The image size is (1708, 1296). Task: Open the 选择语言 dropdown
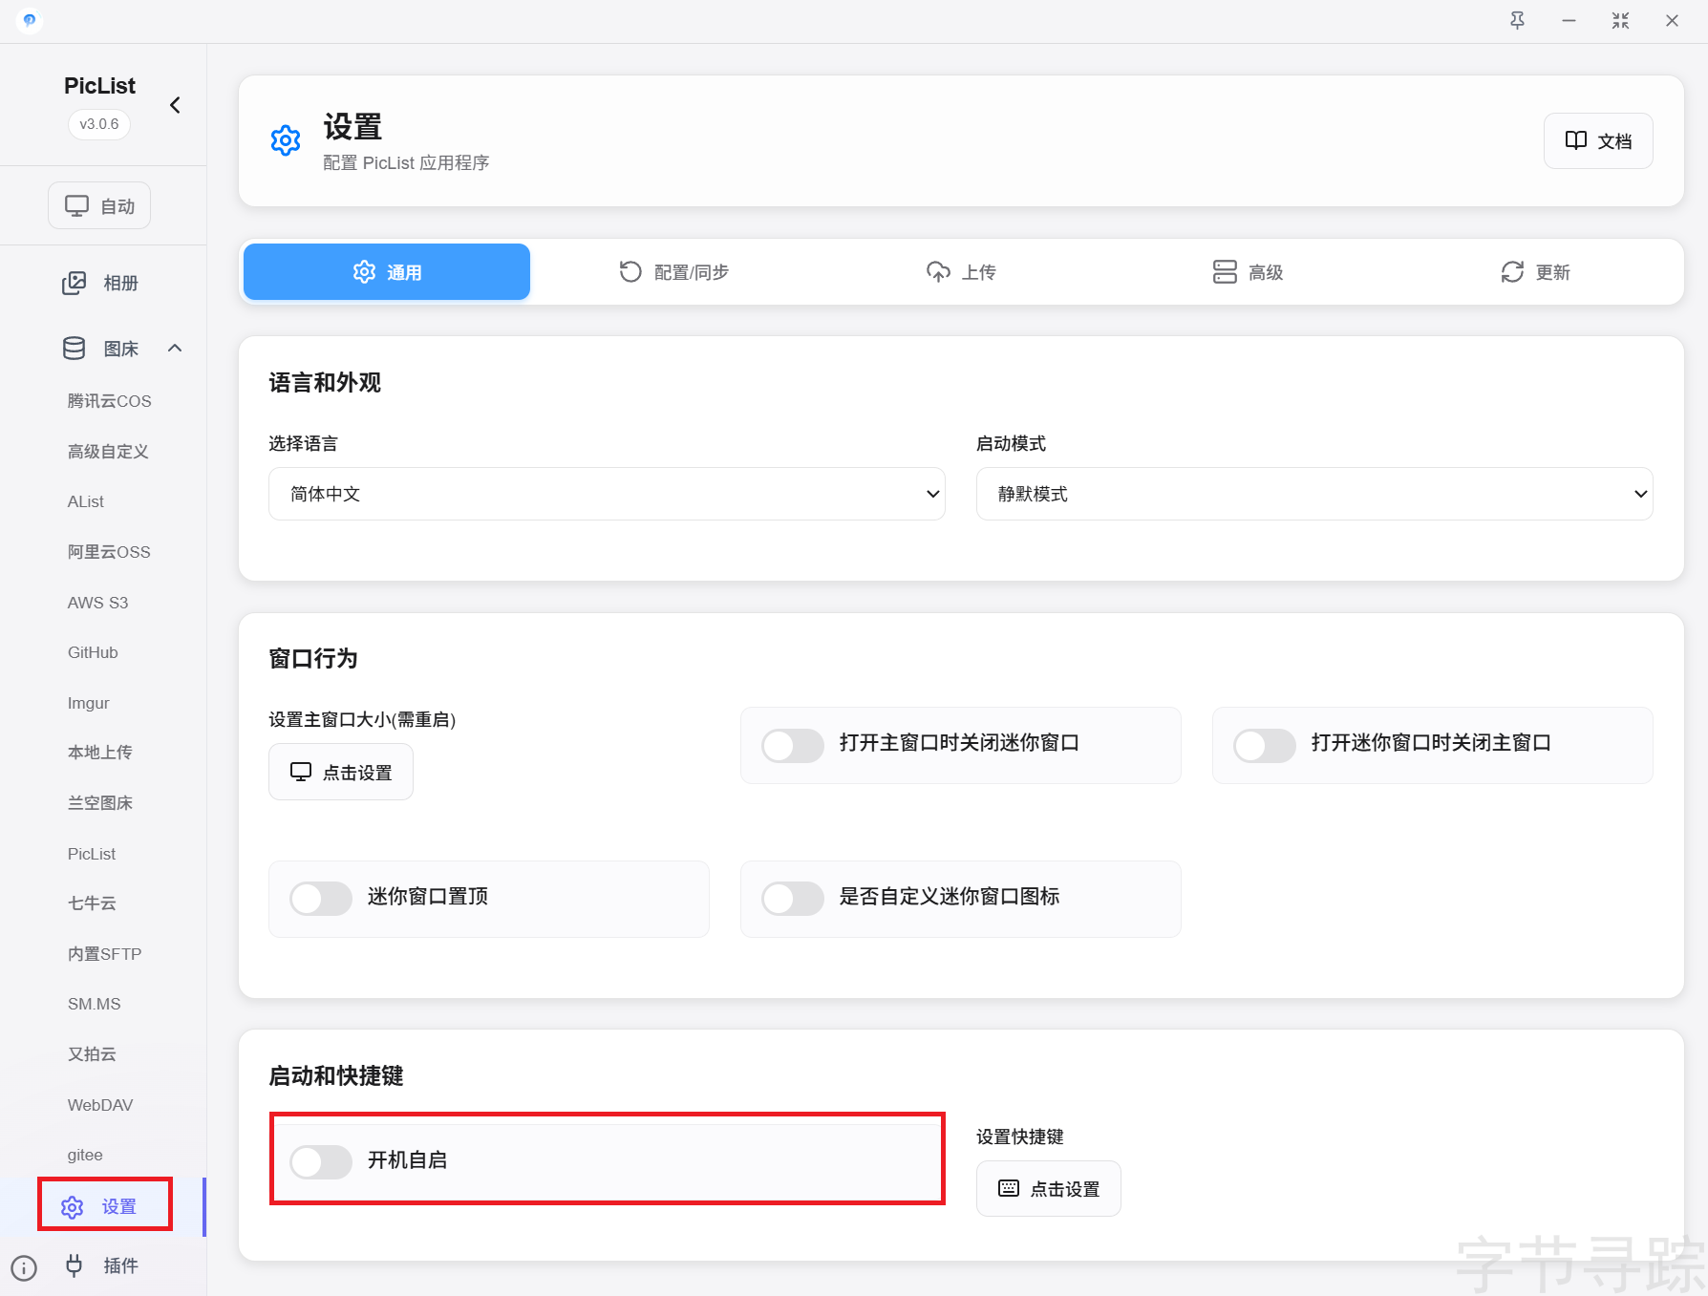pos(607,494)
